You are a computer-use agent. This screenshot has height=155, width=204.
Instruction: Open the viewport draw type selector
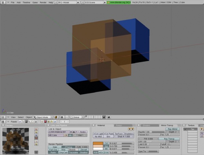point(57,117)
